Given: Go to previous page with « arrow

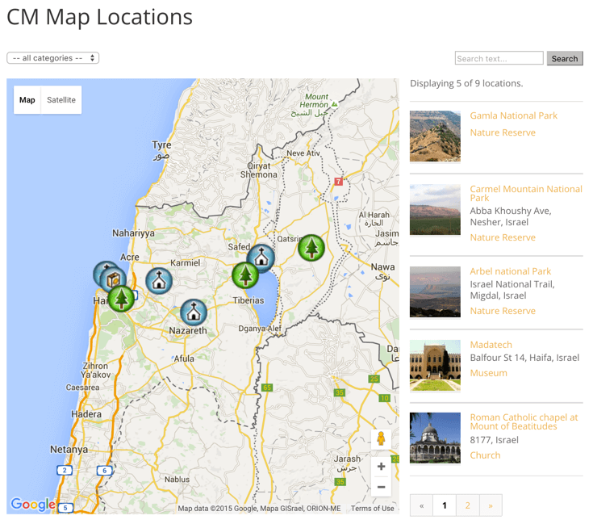Looking at the screenshot, I should tap(421, 505).
